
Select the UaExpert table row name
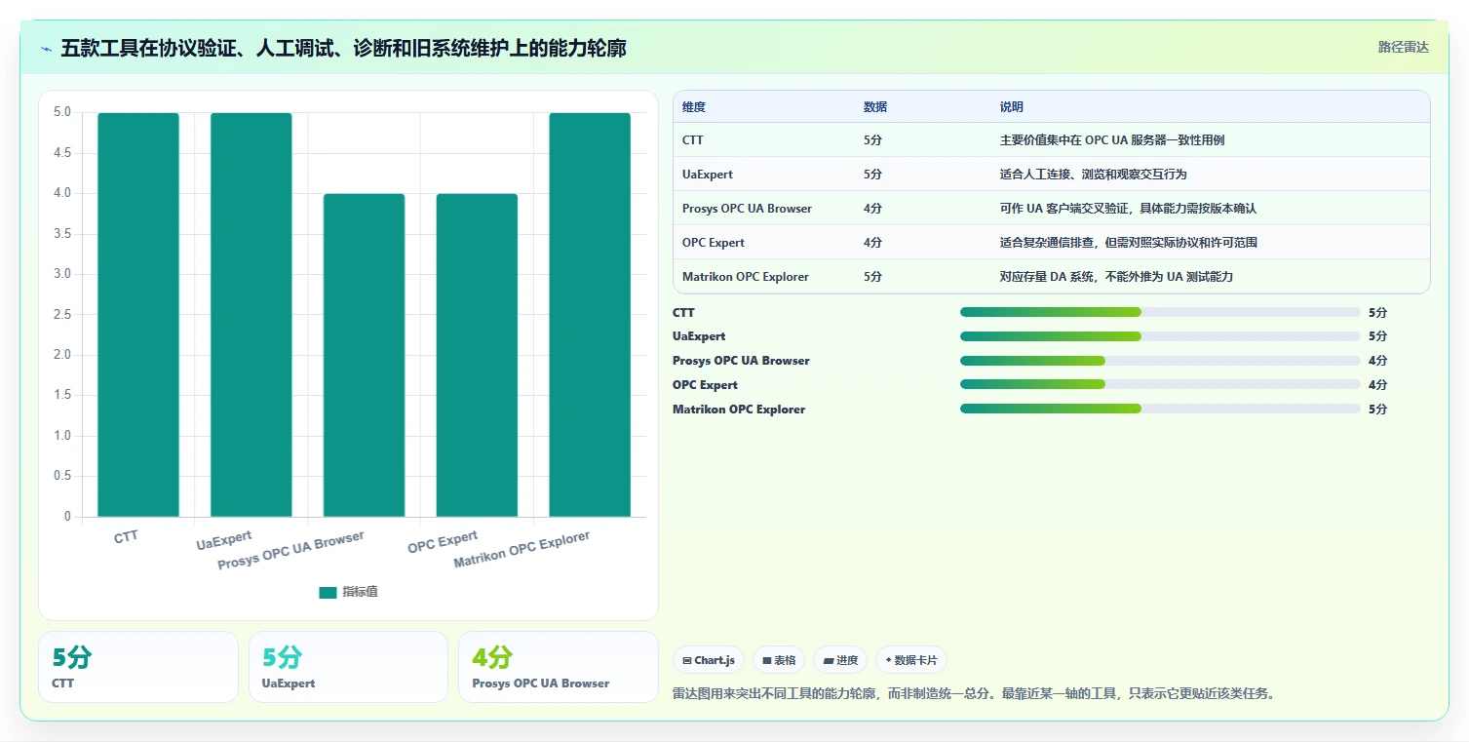click(x=708, y=175)
